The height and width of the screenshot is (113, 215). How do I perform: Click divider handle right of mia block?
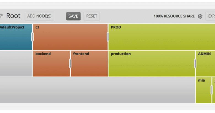point(212,90)
